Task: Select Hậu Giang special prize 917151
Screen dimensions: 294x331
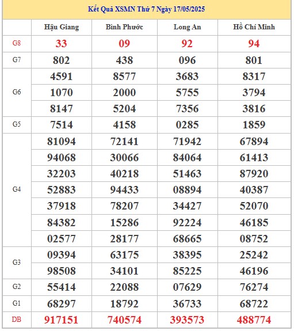Action: point(61,320)
